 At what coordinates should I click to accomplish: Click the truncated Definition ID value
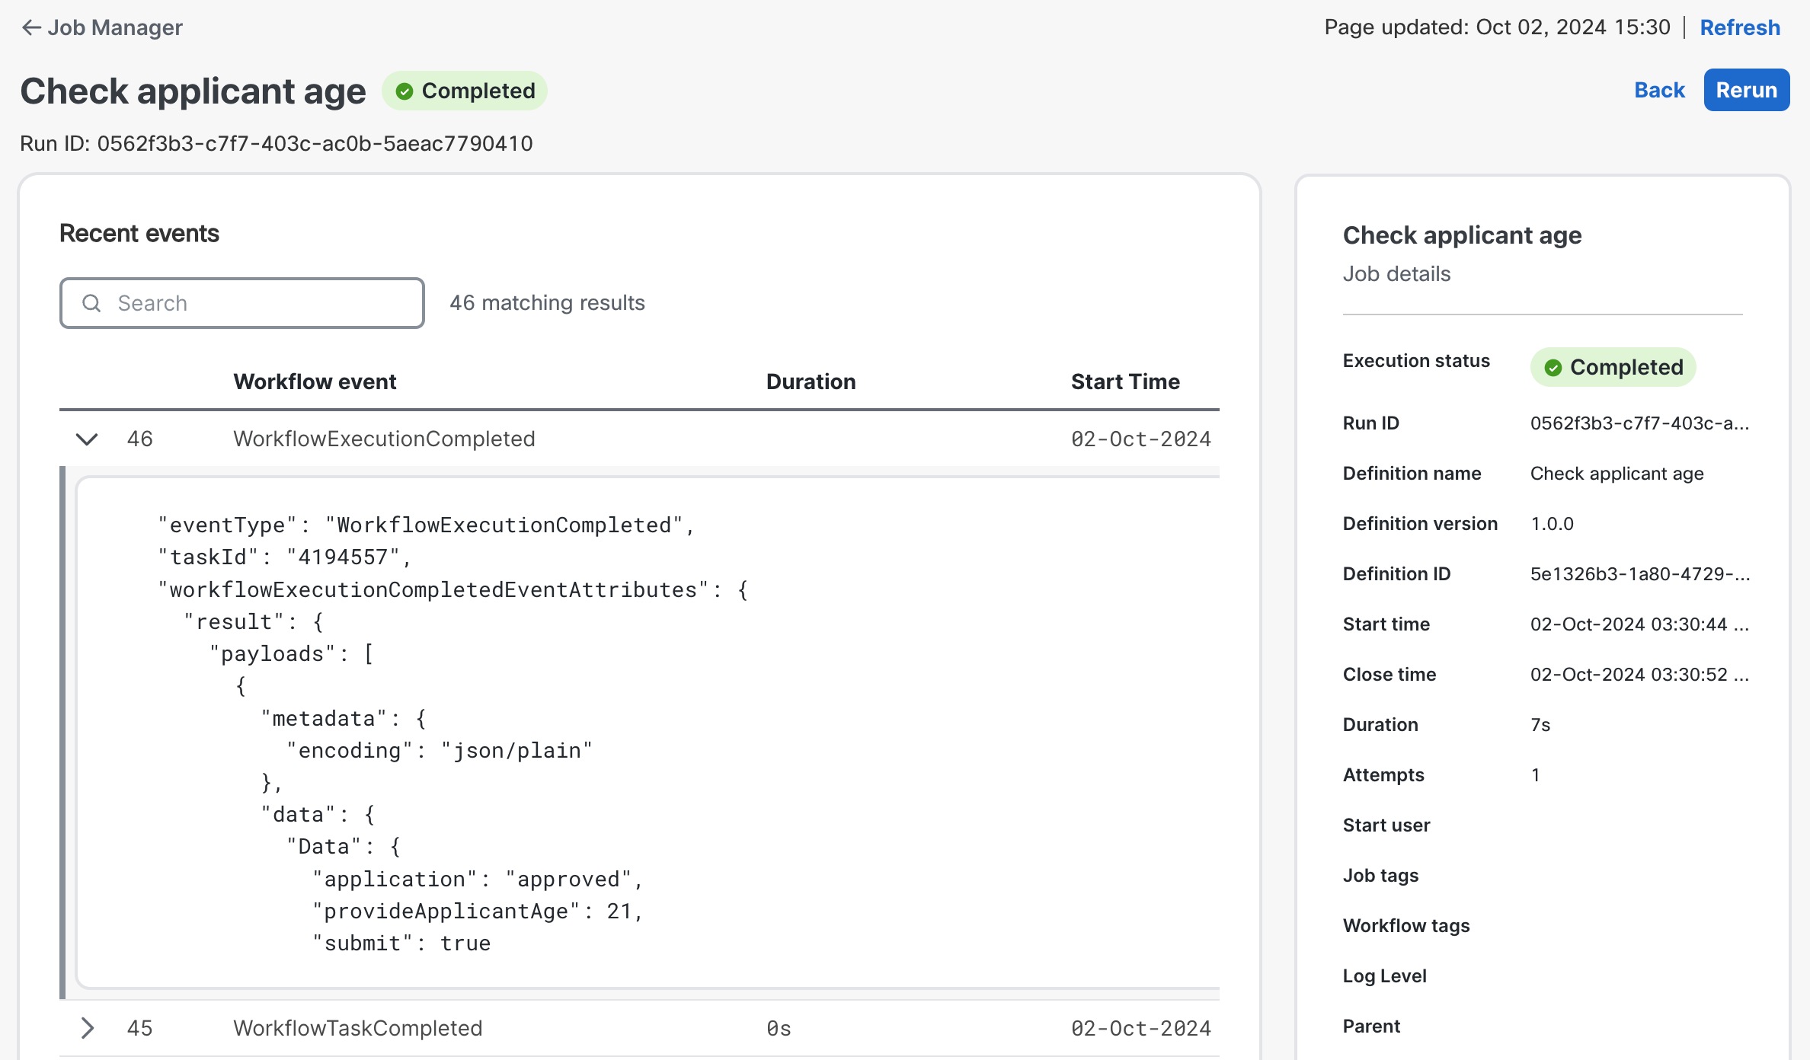[1639, 574]
